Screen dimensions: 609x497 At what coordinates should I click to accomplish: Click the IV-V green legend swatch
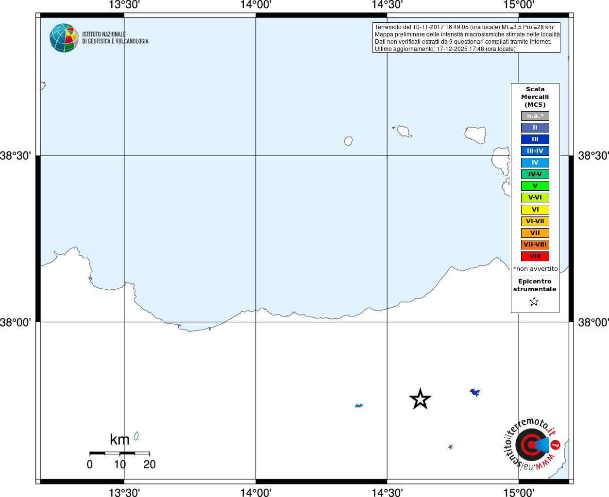pos(535,174)
